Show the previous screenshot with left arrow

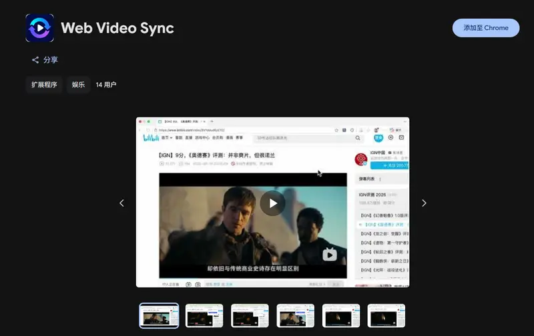click(121, 203)
